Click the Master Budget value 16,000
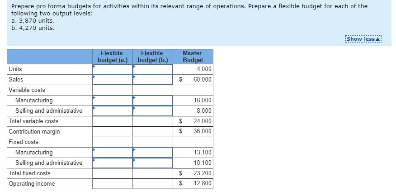 point(203,101)
